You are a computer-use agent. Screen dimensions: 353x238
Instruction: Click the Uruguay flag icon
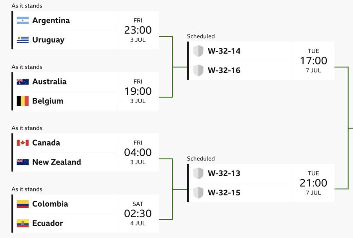(23, 40)
